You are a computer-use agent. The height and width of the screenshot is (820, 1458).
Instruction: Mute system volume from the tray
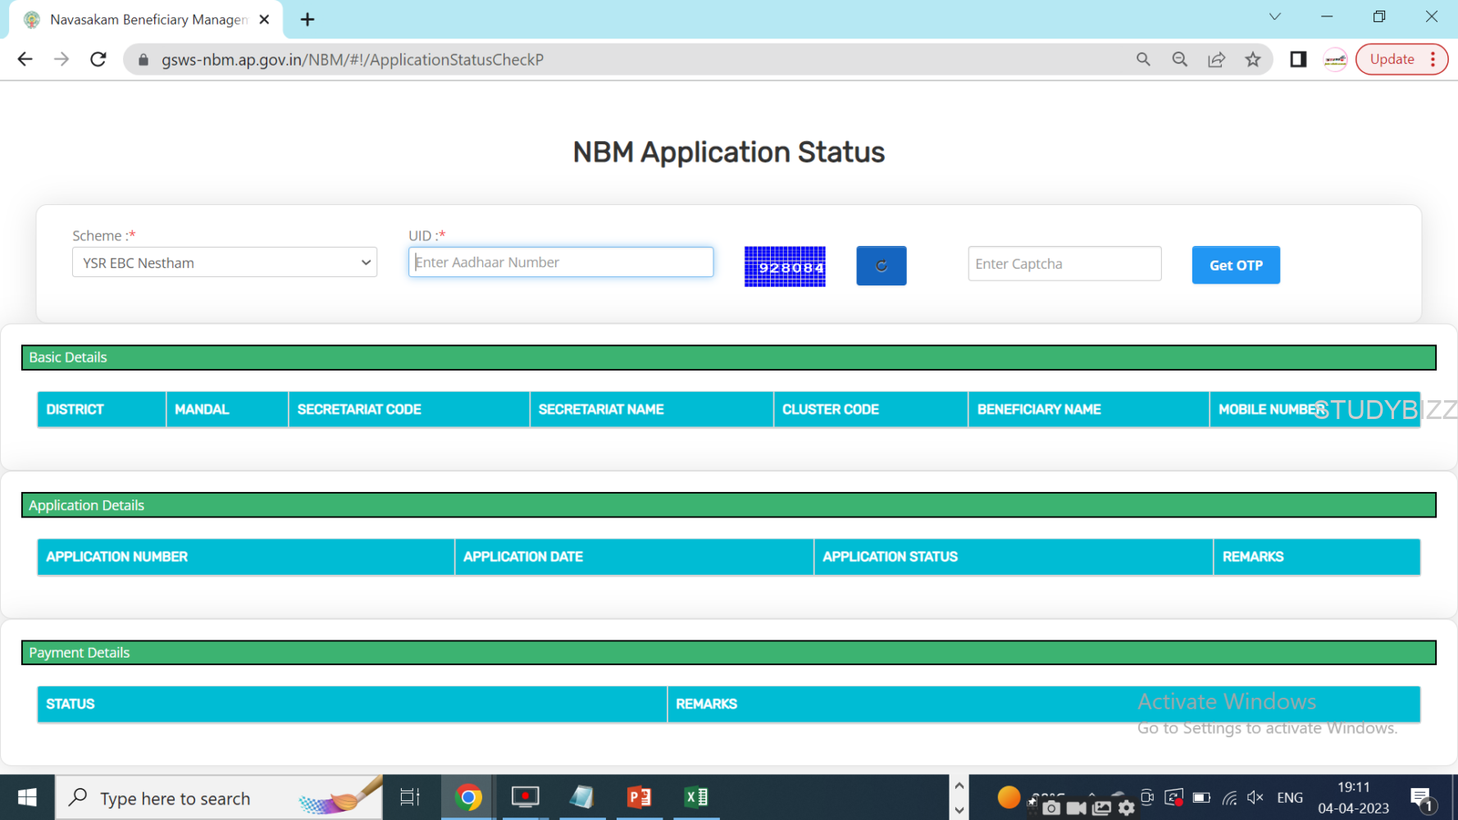1255,797
